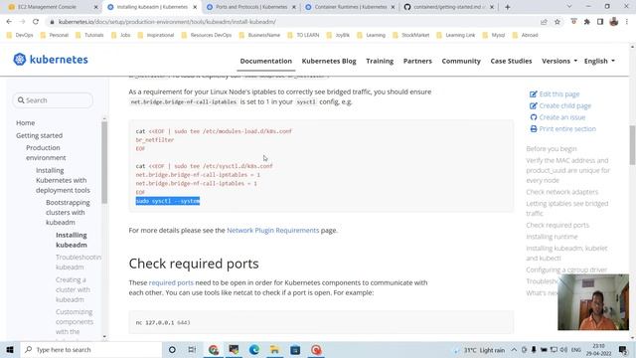The height and width of the screenshot is (358, 636).
Task: Open Installing kubeadm sidebar item
Action: point(72,240)
